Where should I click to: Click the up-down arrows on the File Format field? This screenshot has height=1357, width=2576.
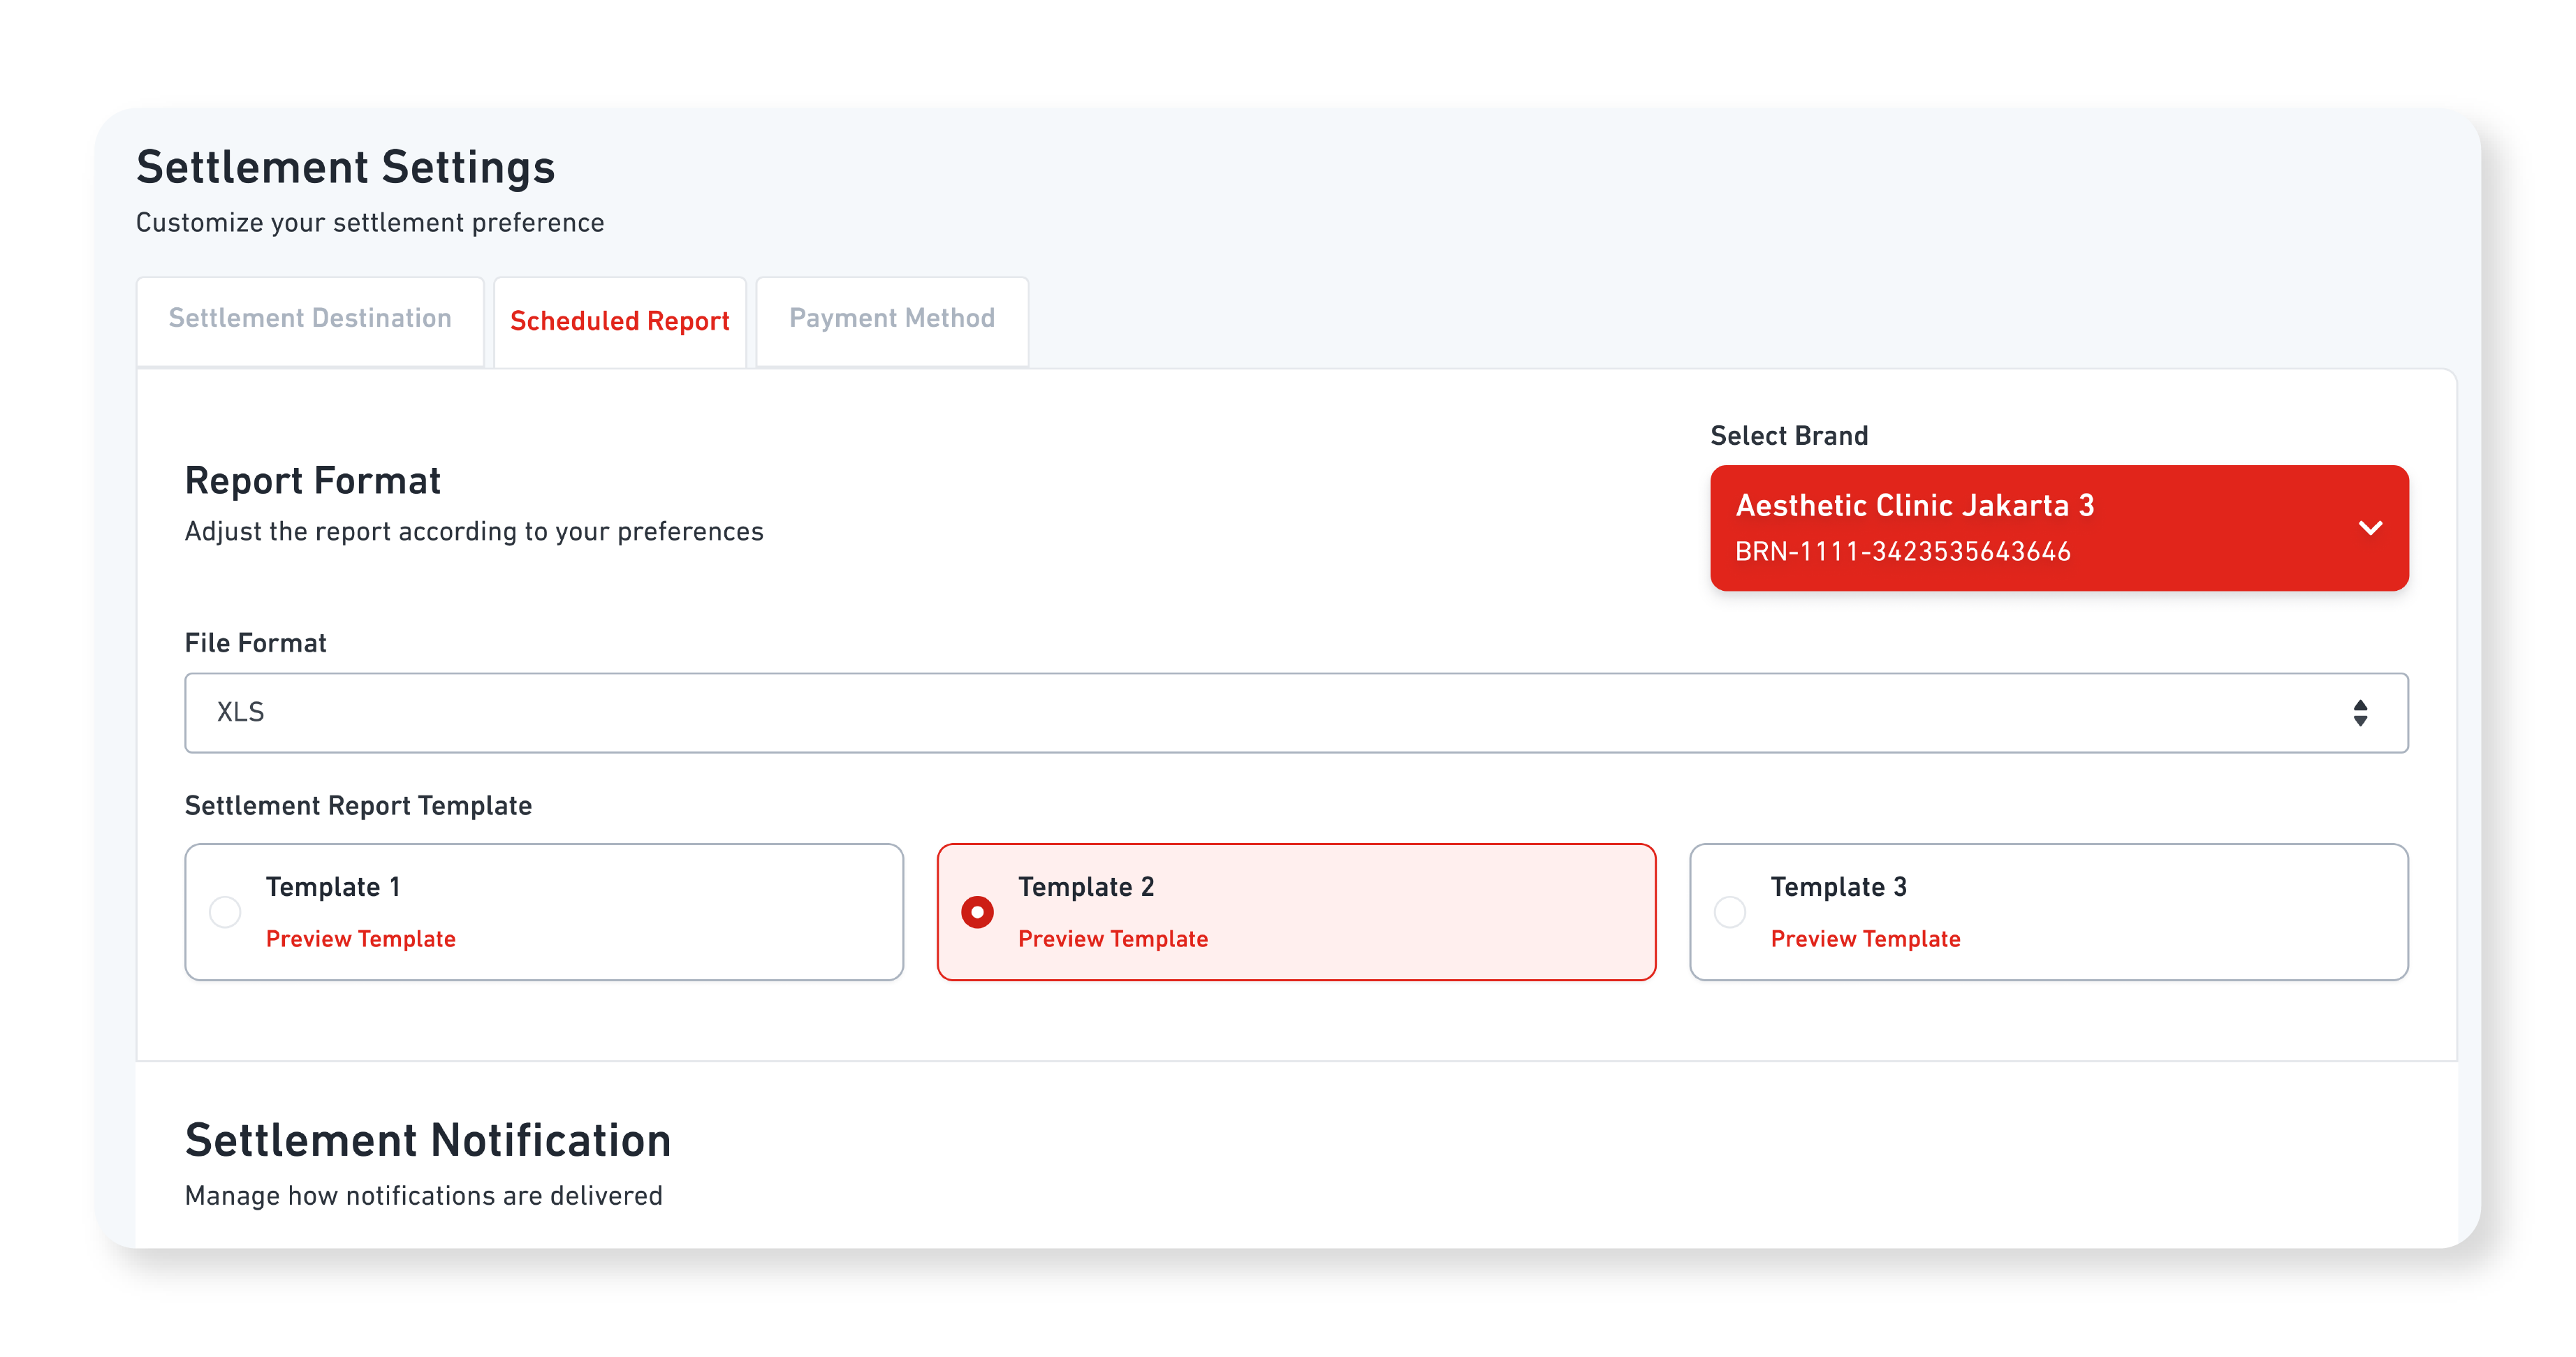click(2360, 713)
